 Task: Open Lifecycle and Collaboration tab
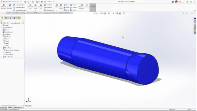click(x=51, y=13)
